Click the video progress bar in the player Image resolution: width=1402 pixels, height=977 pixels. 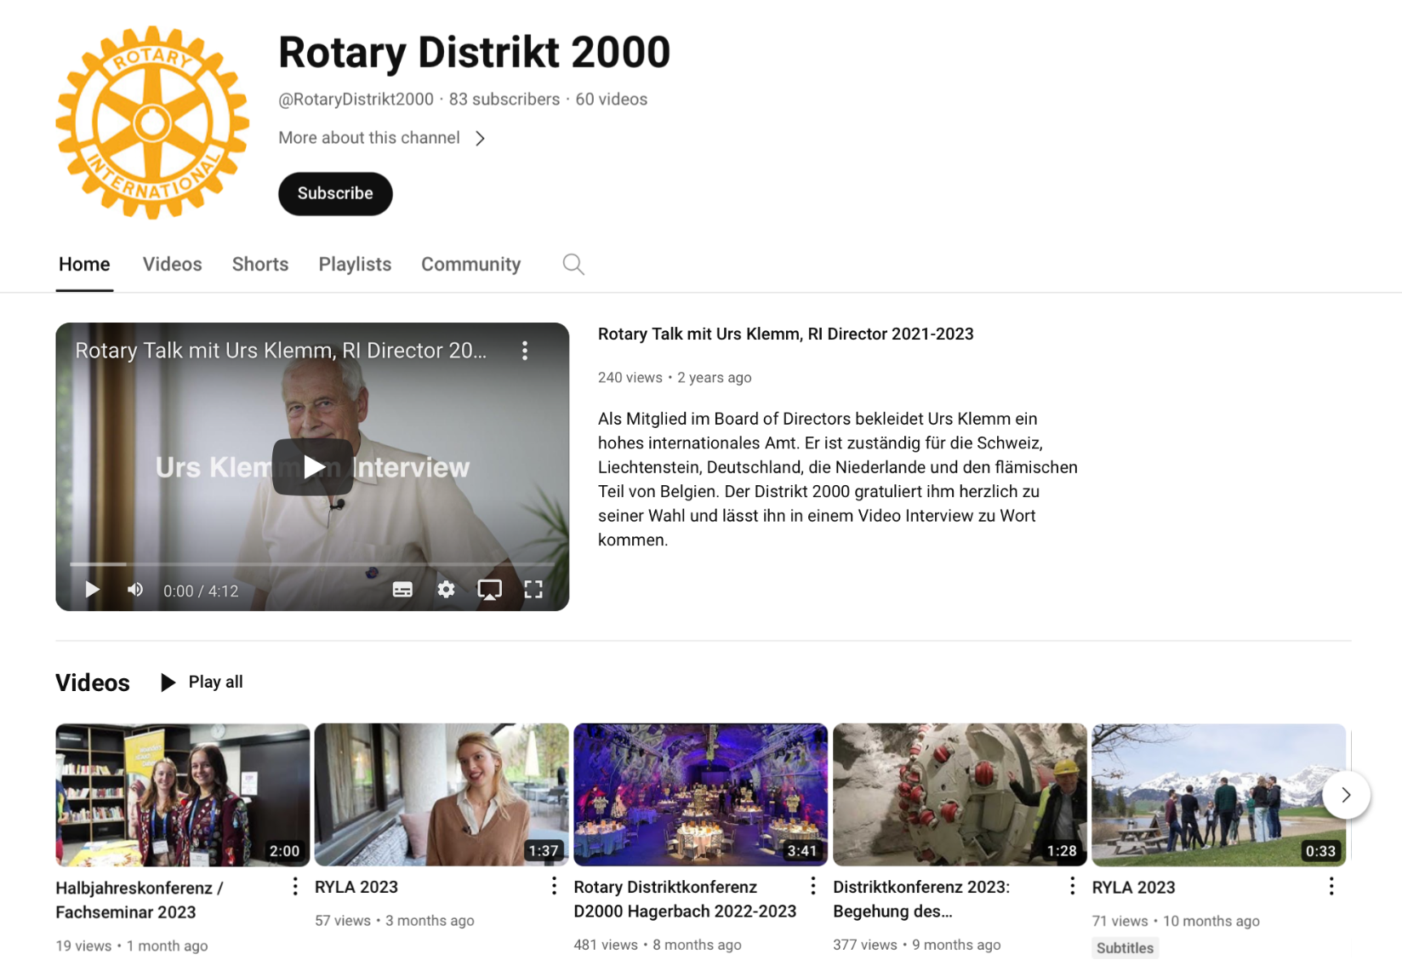(x=312, y=564)
